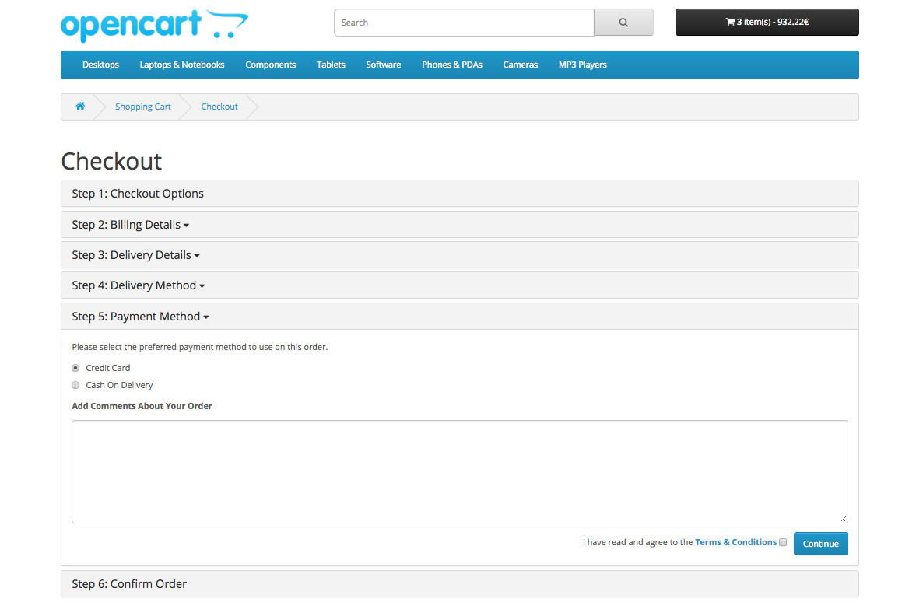Select the Cash On Delivery option
The width and height of the screenshot is (916, 616).
[75, 385]
